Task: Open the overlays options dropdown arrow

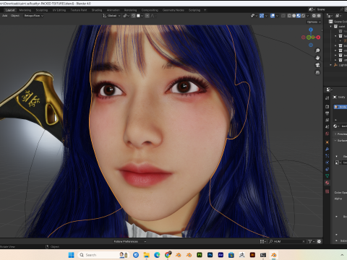Action: click(277, 16)
